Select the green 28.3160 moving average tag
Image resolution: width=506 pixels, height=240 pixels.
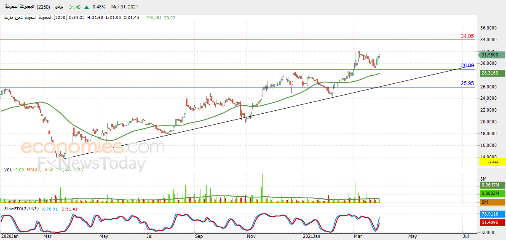(x=490, y=73)
